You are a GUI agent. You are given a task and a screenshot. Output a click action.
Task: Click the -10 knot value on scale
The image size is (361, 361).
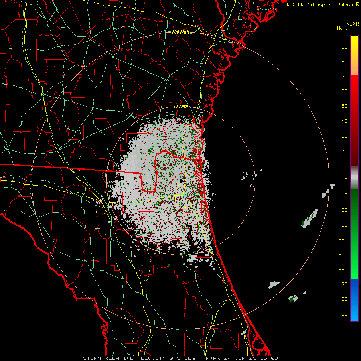pyautogui.click(x=343, y=195)
